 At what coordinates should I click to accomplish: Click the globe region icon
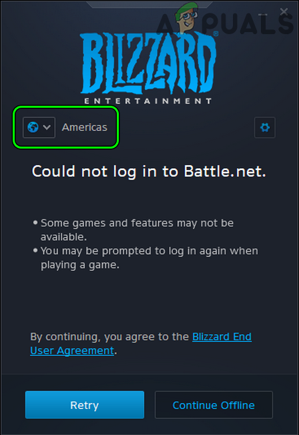click(x=33, y=127)
